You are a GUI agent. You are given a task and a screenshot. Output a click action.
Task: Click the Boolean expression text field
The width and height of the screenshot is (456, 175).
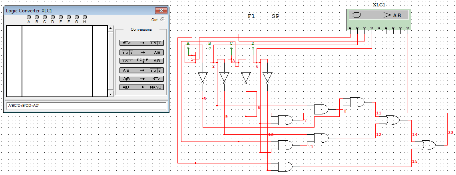click(x=86, y=106)
